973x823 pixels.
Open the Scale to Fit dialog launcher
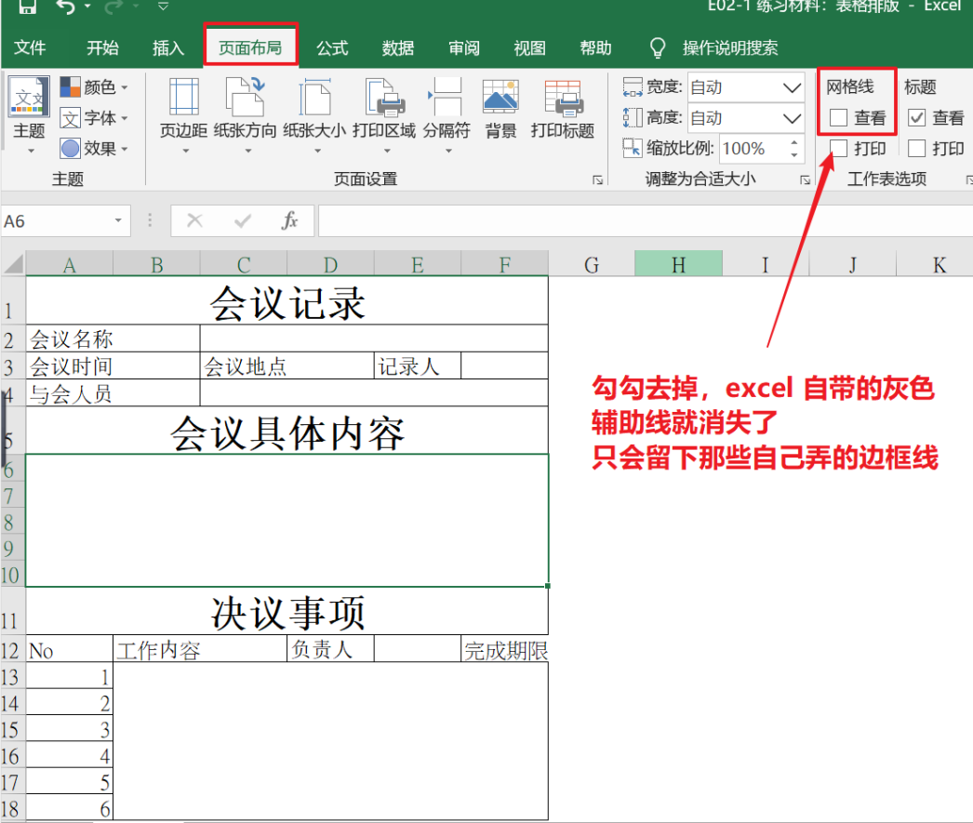tap(805, 179)
